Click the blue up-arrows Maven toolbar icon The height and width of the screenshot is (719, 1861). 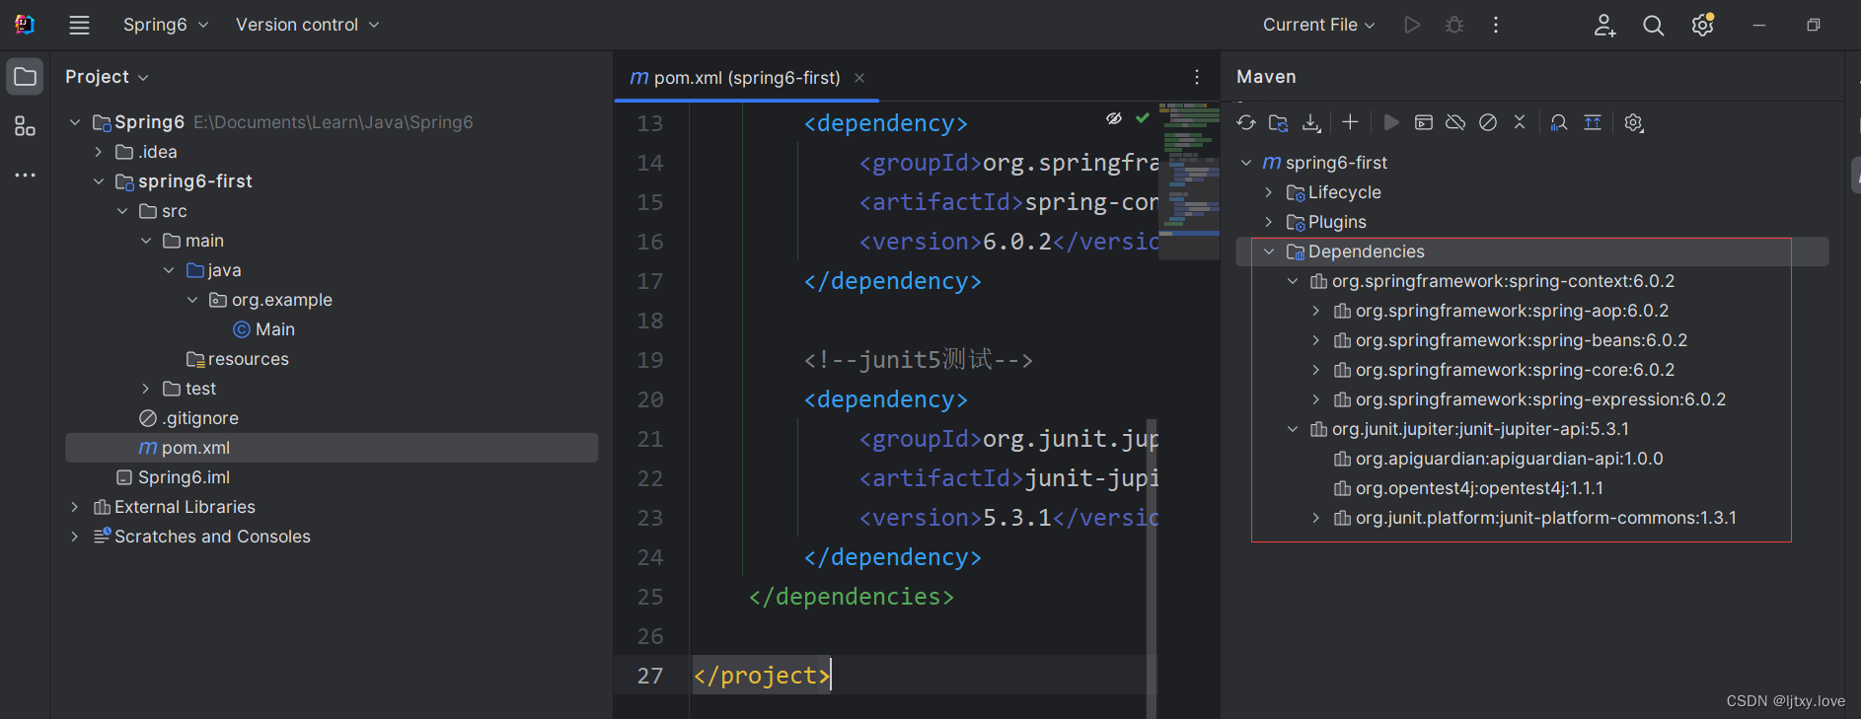(1593, 122)
